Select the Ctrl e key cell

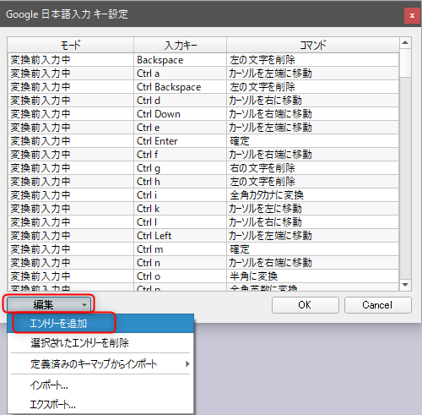[181, 128]
